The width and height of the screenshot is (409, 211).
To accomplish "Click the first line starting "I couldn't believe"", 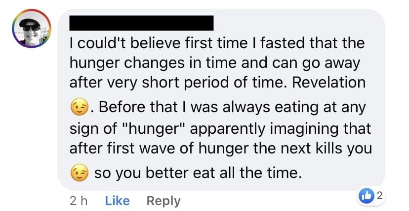I will pyautogui.click(x=217, y=43).
